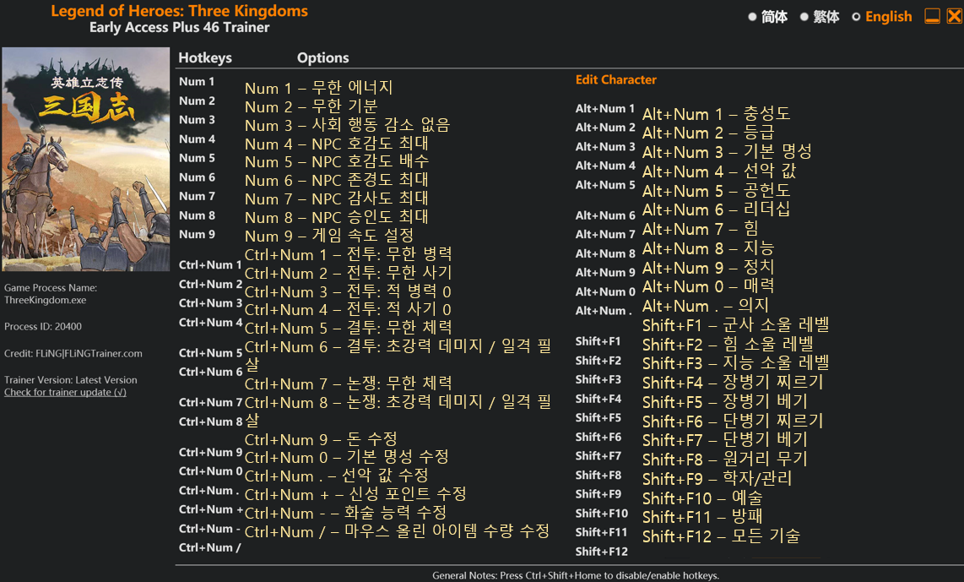The width and height of the screenshot is (964, 582).
Task: Click option Ctrl+Num 0 – 기본 명성 수정
Action: [x=347, y=458]
